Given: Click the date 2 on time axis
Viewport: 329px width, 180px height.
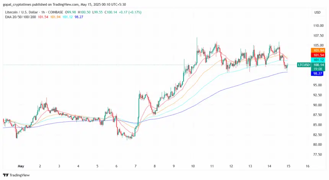Looking at the screenshot, I should tap(40, 166).
